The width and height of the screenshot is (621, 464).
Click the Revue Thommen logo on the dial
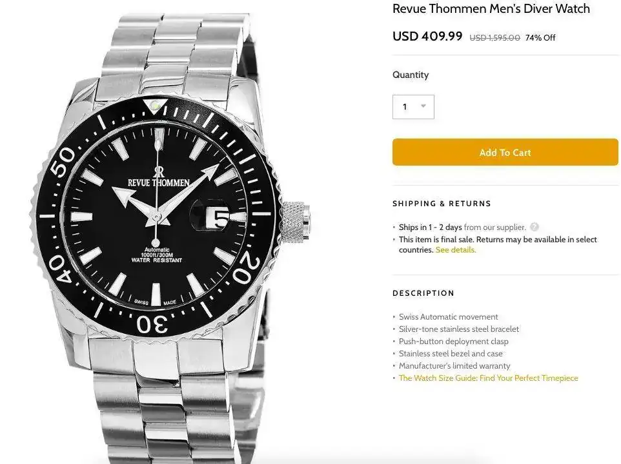pyautogui.click(x=159, y=179)
